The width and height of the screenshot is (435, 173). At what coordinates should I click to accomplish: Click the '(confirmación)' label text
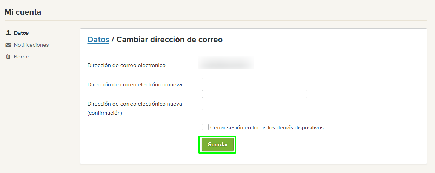click(x=105, y=113)
